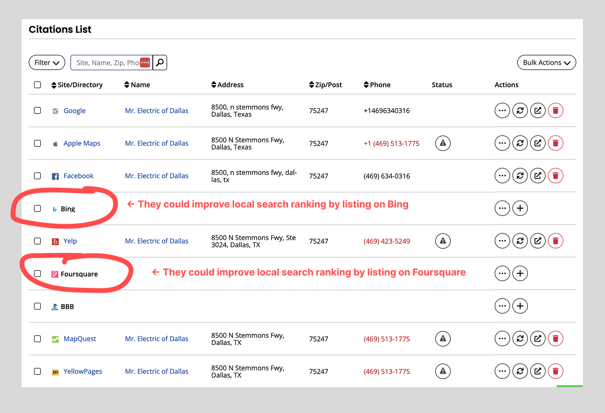
Task: Click Facebook phone (469) 634-0316
Action: tap(387, 176)
